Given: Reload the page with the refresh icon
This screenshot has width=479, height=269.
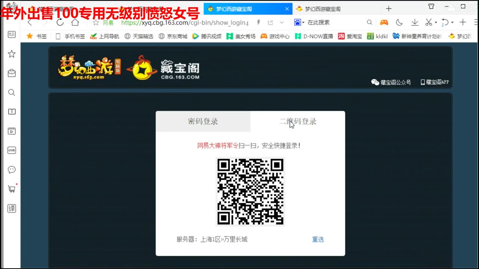Looking at the screenshot, I should (60, 22).
